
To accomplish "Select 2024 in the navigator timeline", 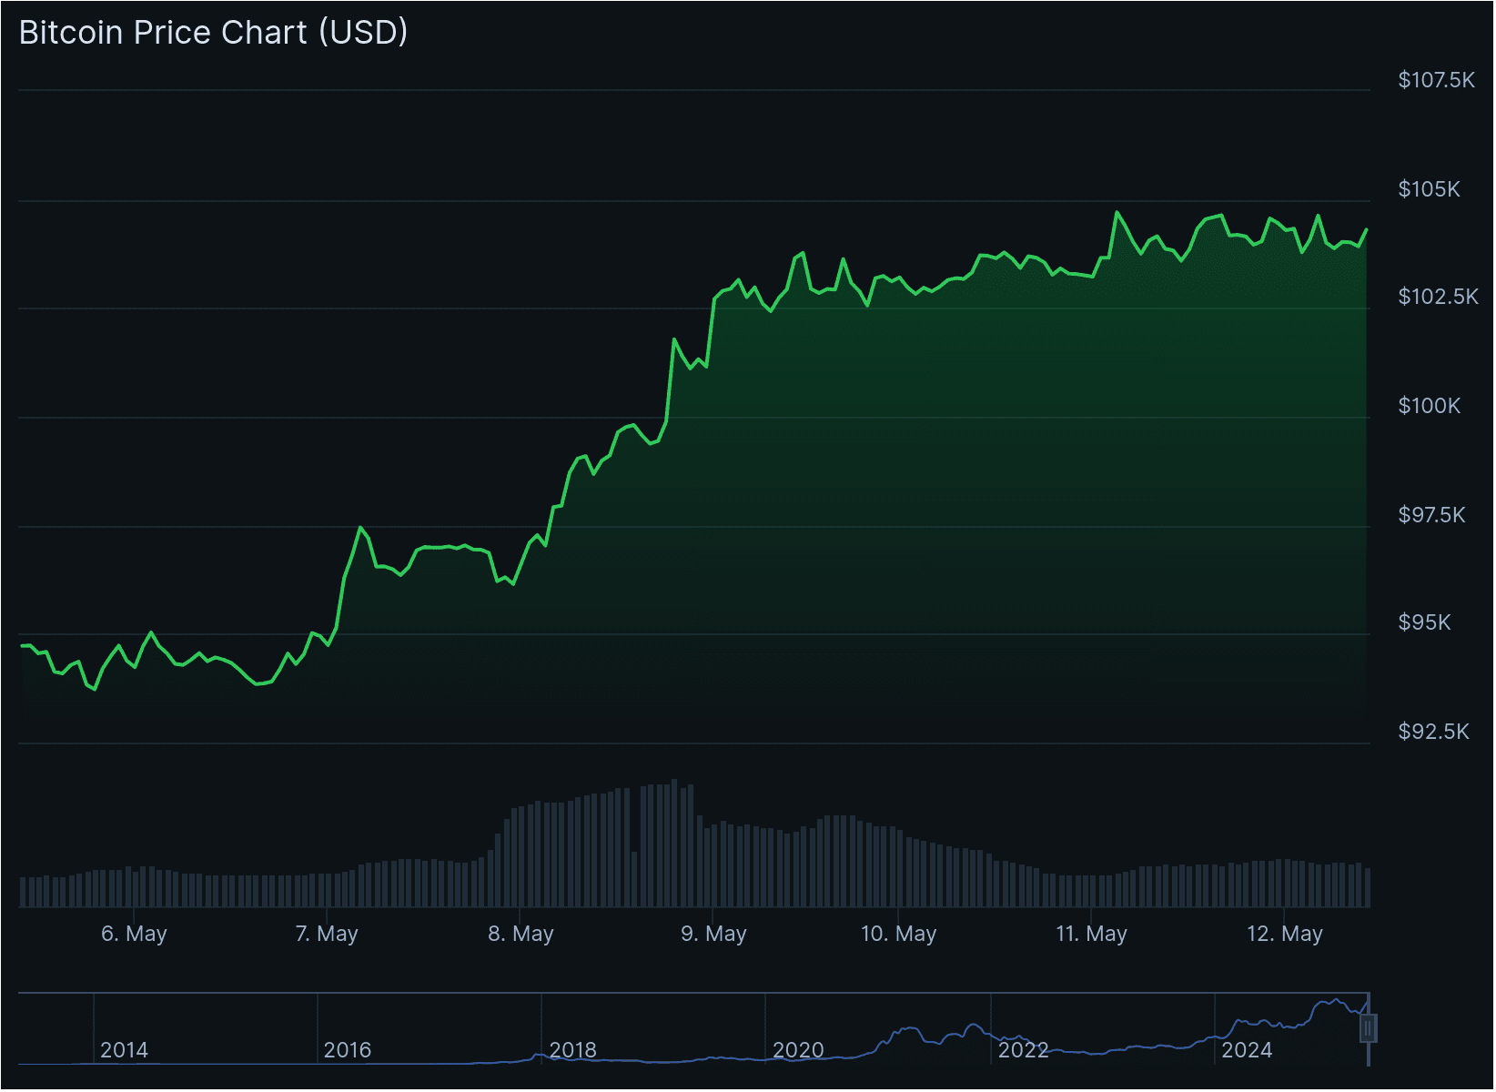I will coord(1247,1051).
